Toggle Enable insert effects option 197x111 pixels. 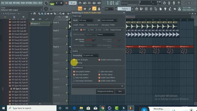pos(107,78)
